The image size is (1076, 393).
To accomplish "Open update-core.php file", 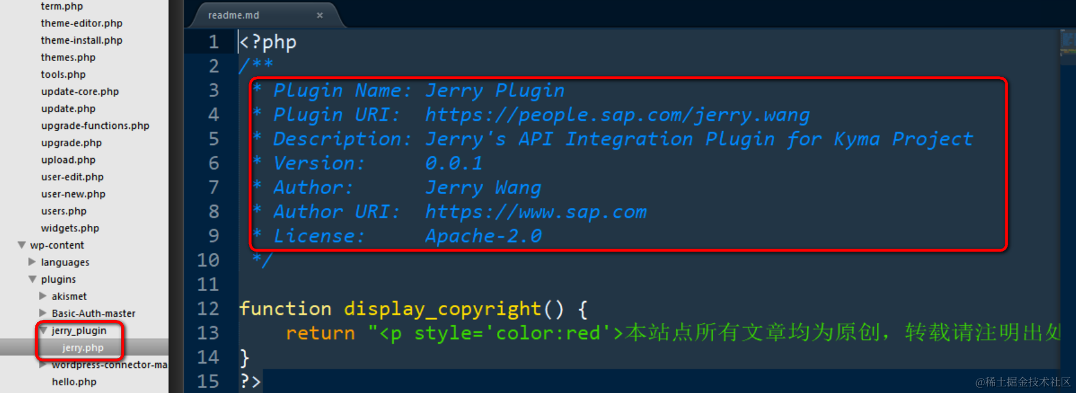I will [80, 91].
